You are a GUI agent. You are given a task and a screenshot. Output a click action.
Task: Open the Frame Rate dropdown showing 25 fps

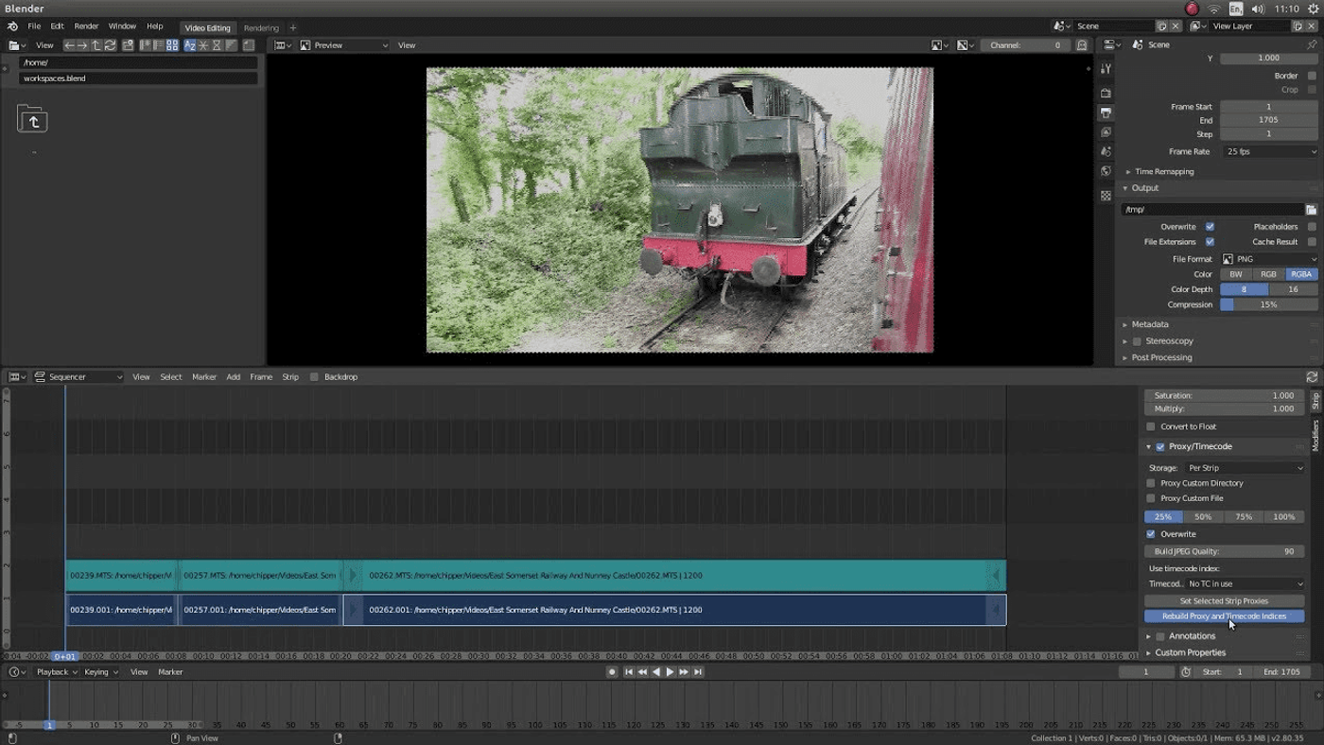[x=1269, y=151]
